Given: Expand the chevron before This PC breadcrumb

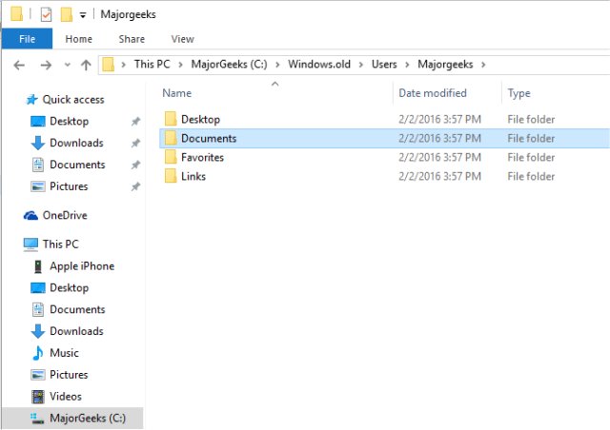Looking at the screenshot, I should (123, 65).
